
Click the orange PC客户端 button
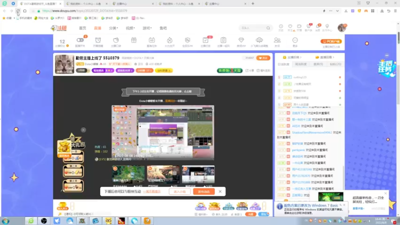[x=331, y=41]
